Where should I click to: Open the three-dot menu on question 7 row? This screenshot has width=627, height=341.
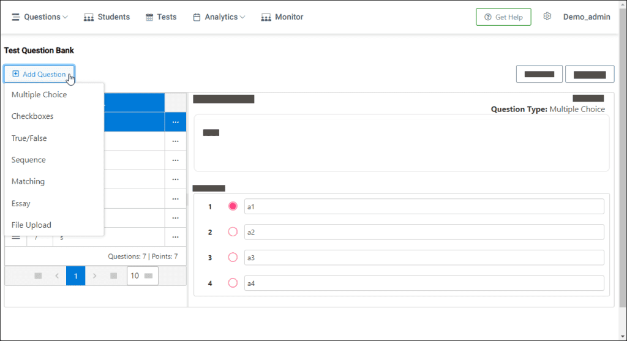click(176, 237)
